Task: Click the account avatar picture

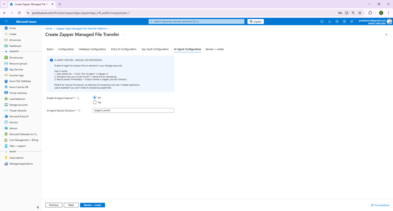Action: 390,21
